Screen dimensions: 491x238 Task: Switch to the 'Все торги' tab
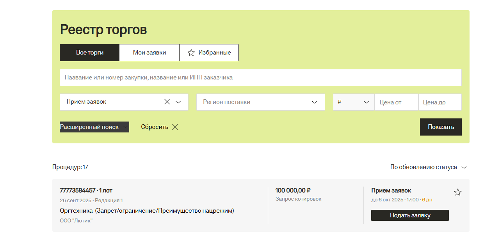(89, 53)
